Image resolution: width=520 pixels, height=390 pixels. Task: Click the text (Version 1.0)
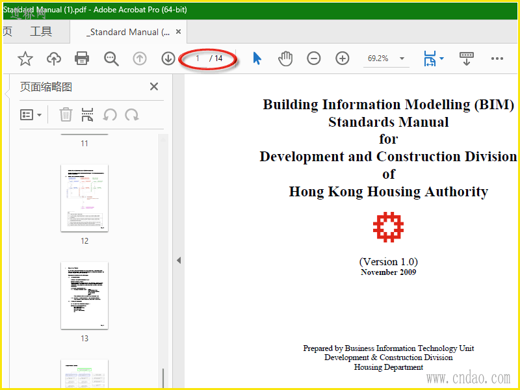click(x=388, y=262)
